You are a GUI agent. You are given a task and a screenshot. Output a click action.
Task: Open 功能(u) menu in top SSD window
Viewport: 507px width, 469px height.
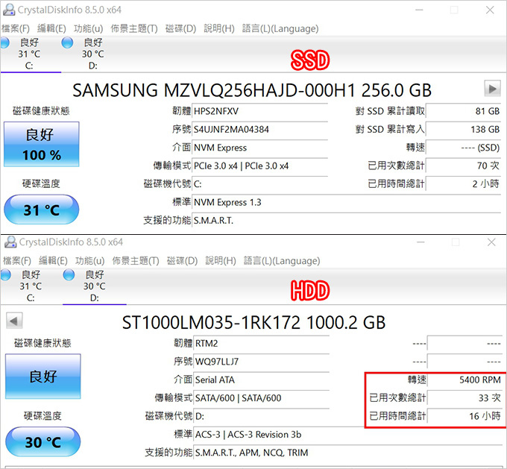click(88, 29)
